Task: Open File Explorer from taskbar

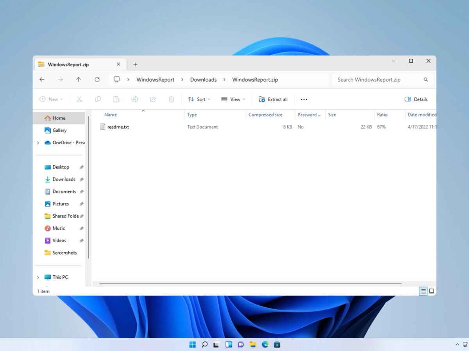Action: (x=253, y=344)
